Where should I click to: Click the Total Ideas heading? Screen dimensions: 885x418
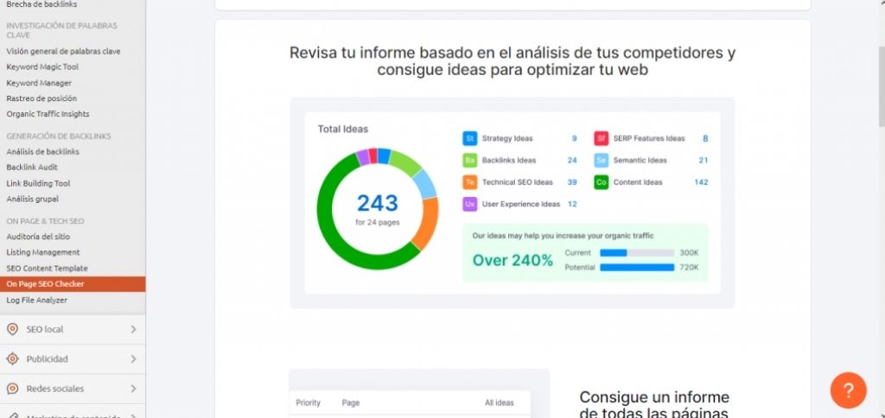tap(342, 130)
